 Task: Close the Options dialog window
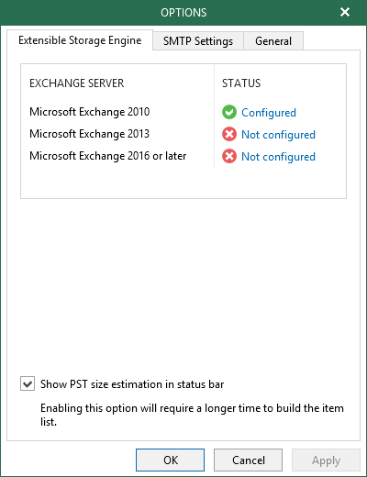[x=345, y=12]
